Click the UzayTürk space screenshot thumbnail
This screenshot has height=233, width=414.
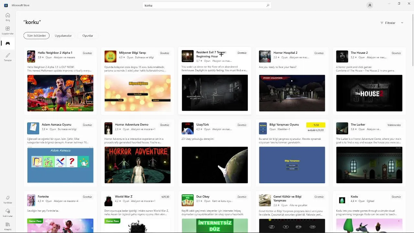215,165
